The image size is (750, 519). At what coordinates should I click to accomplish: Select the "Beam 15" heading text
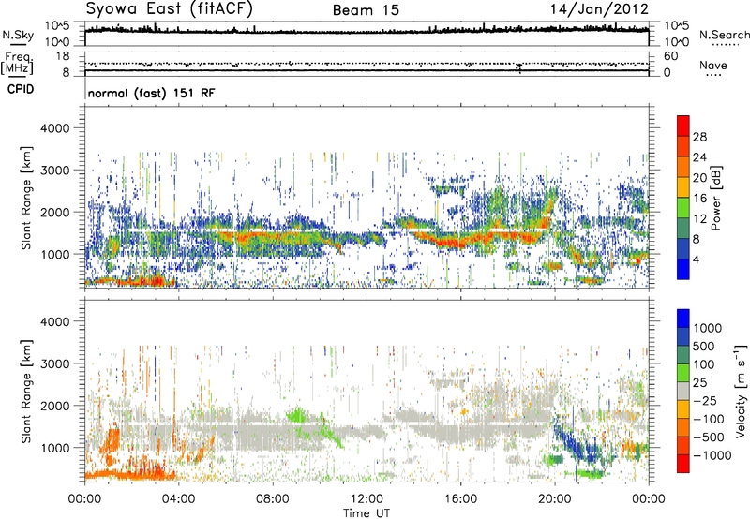tap(366, 10)
